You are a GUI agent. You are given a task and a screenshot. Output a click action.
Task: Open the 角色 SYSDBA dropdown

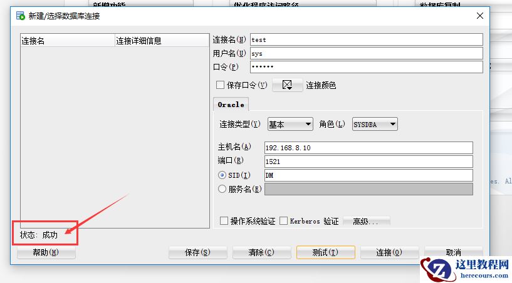(375, 125)
